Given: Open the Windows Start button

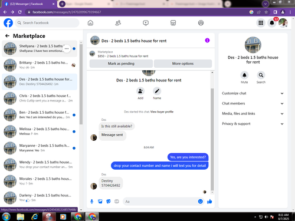Looking at the screenshot, I should pyautogui.click(x=6, y=217).
